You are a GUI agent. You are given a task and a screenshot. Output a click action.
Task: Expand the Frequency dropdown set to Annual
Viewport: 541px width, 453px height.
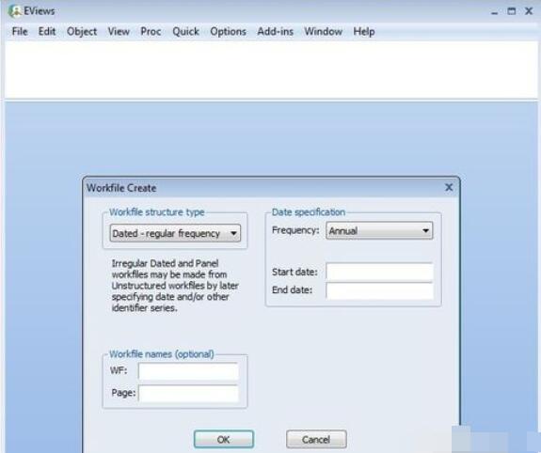click(x=379, y=230)
